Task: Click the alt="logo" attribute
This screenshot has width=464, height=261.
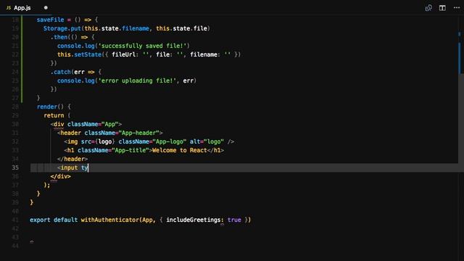Action: 207,141
